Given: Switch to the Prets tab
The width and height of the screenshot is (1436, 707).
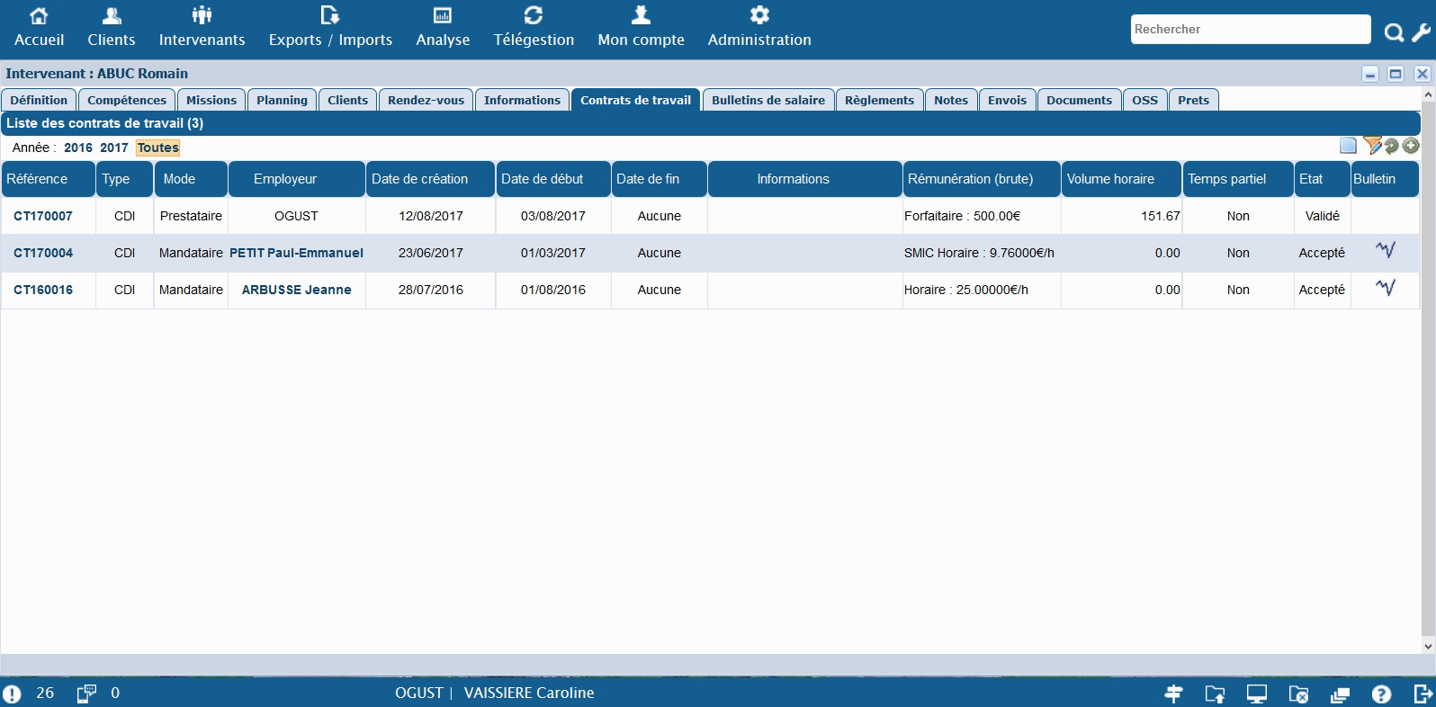Looking at the screenshot, I should (1194, 100).
